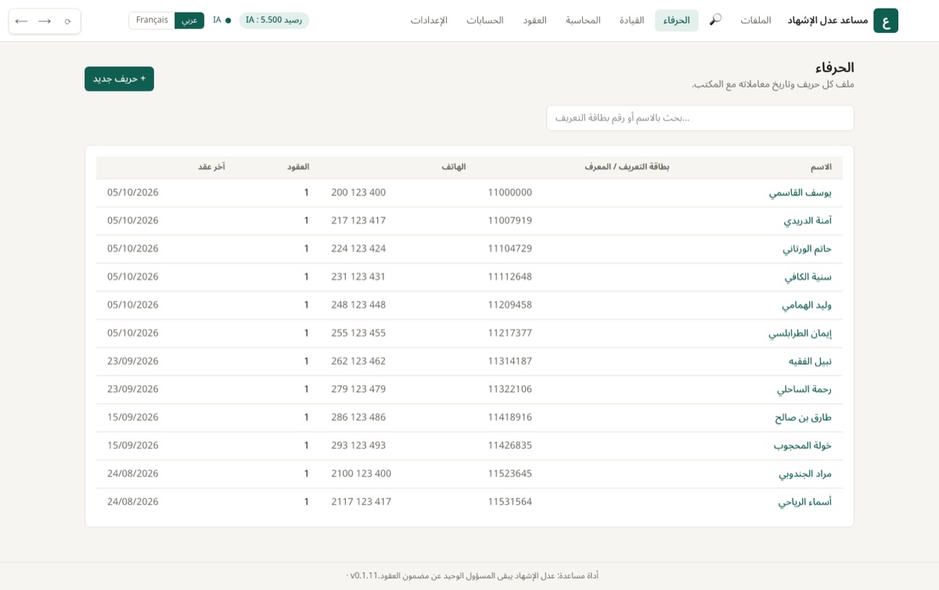Open client وليد الهمامي
939x590 pixels.
[807, 305]
